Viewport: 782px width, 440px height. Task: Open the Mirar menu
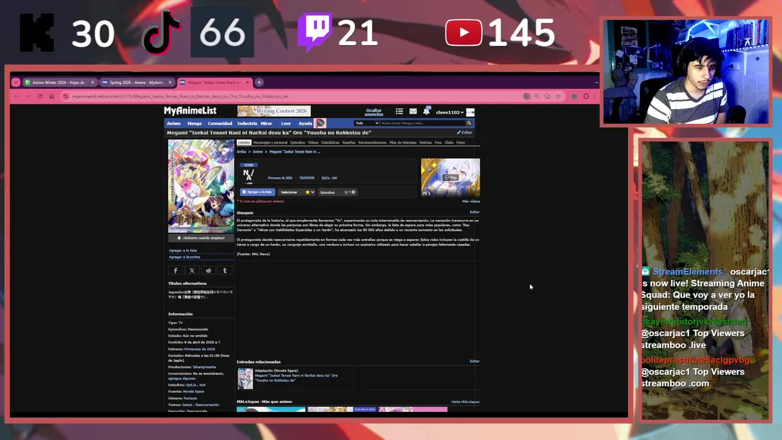tap(266, 123)
